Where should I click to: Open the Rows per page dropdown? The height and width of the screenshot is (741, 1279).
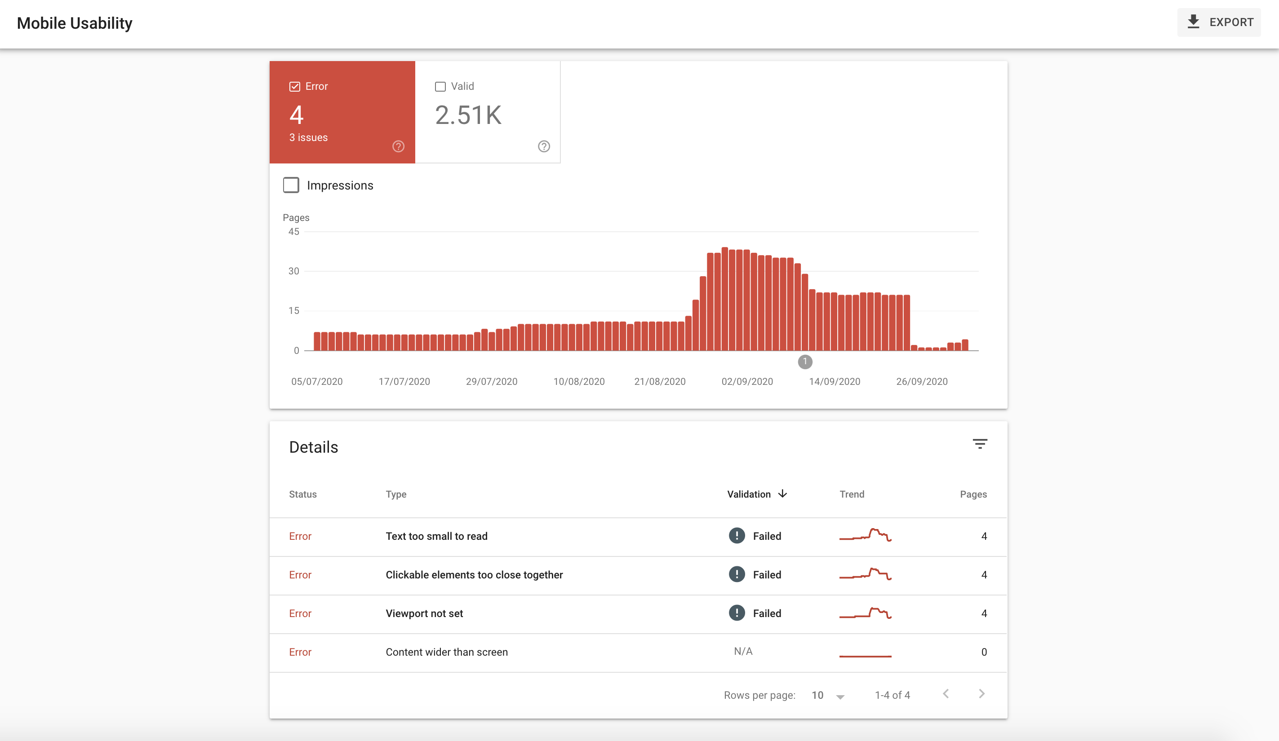827,695
